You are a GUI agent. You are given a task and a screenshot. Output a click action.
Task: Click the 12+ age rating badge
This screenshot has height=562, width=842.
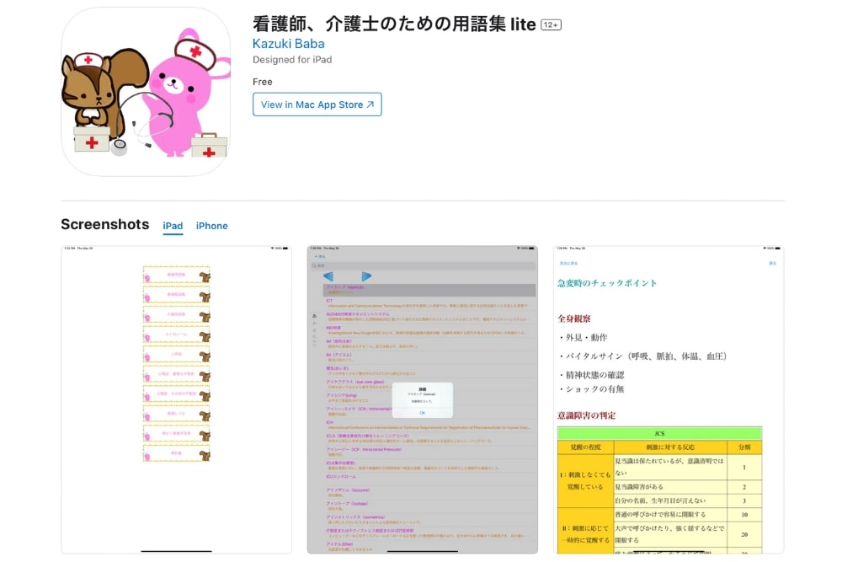click(551, 25)
